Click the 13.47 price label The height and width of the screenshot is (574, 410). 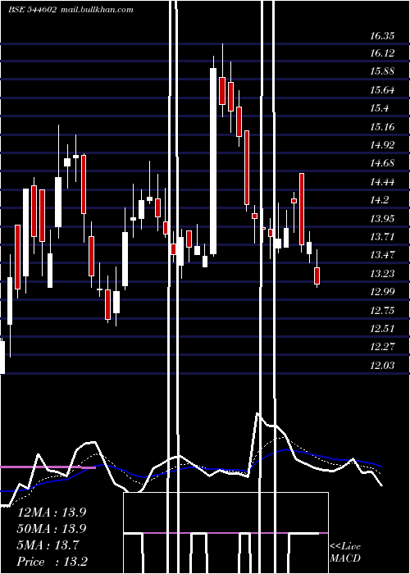tap(382, 255)
